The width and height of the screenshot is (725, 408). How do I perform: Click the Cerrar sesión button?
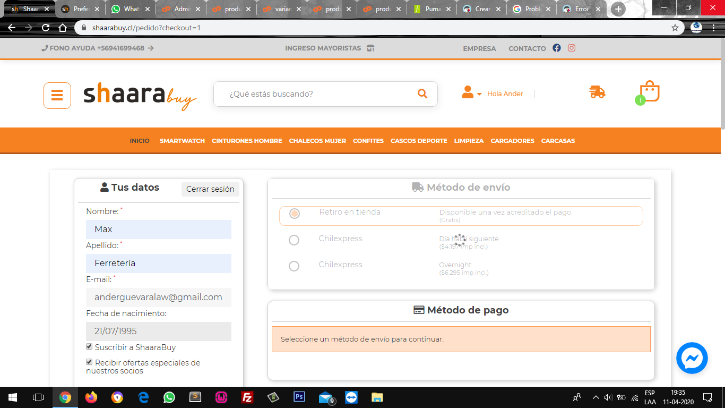click(210, 189)
